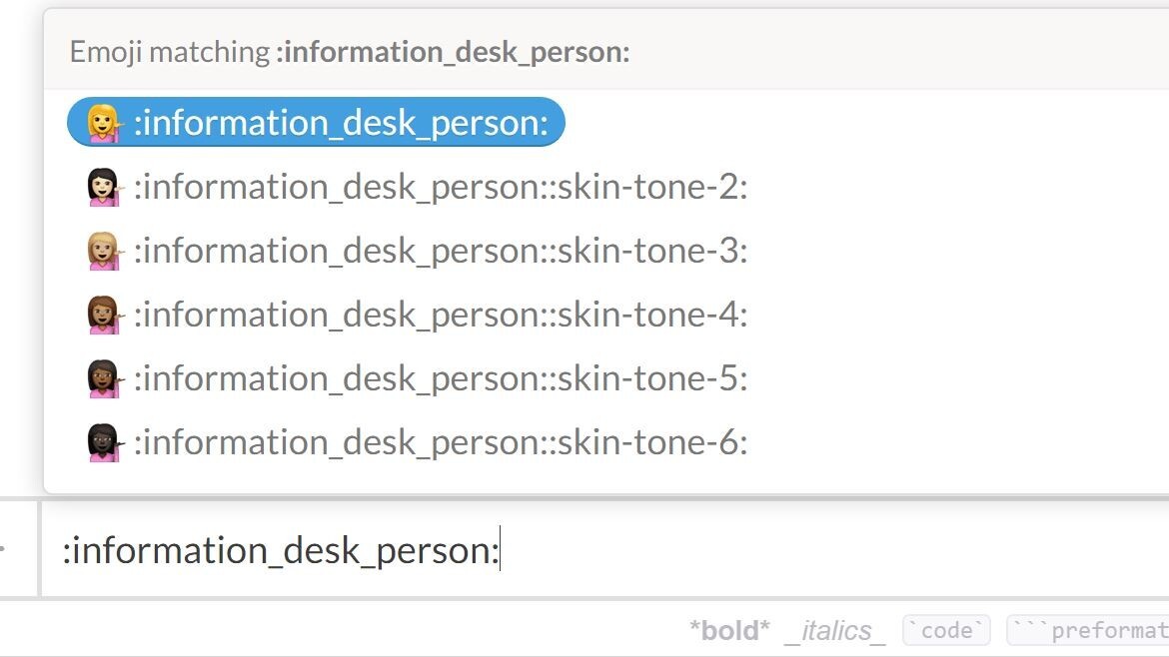Viewport: 1169px width, 657px height.
Task: Click the default yellow information desk person emoji
Action: tap(104, 123)
